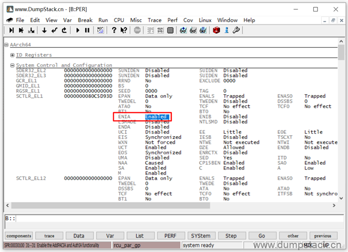Viewport: 348px width, 252px height.
Task: Click the red cube icon in toolbar
Action: [x=216, y=30]
